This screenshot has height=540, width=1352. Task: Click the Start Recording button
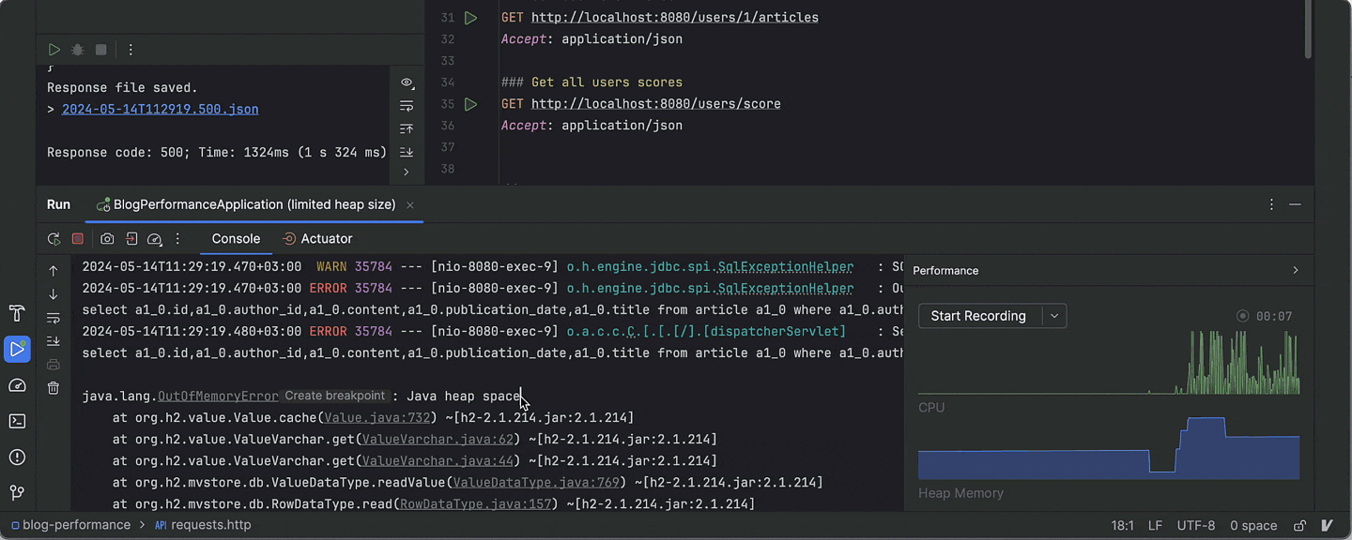(978, 316)
